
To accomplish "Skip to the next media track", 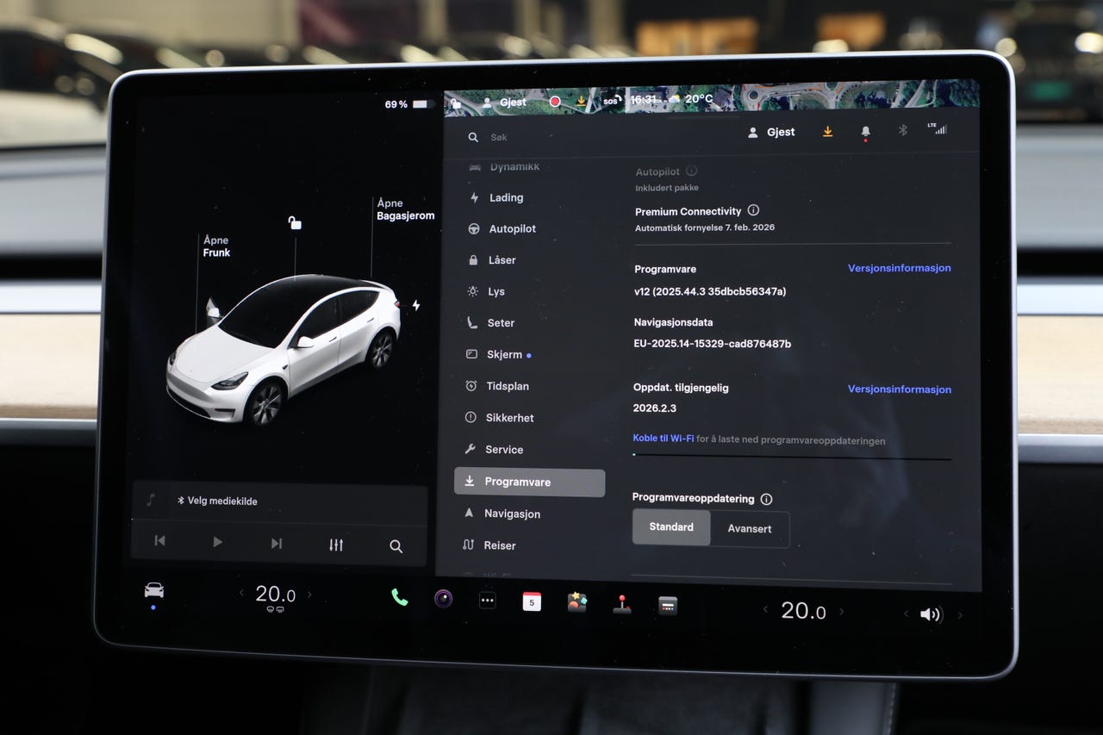I will [x=276, y=543].
